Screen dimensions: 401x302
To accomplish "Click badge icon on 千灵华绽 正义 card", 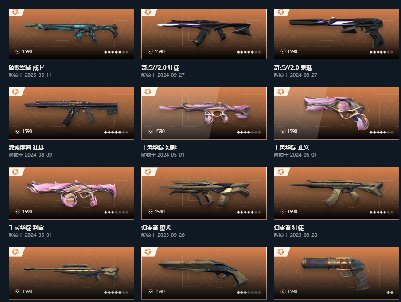I will pyautogui.click(x=280, y=92).
